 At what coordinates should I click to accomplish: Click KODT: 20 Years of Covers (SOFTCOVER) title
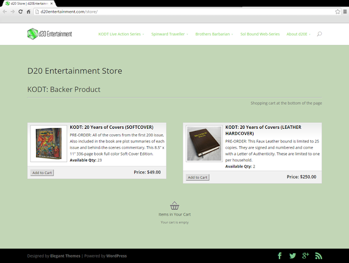pyautogui.click(x=111, y=127)
